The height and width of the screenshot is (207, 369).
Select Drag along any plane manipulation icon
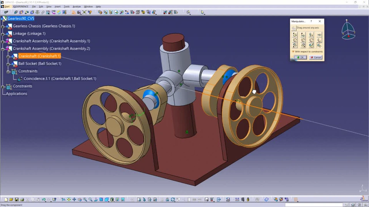pyautogui.click(x=319, y=40)
